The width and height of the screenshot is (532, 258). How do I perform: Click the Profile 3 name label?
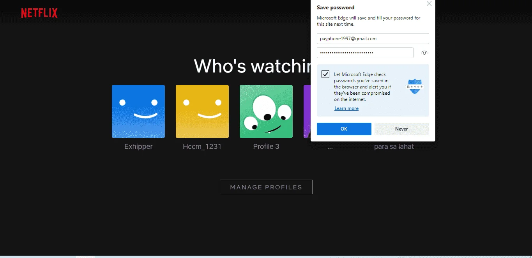tap(266, 147)
